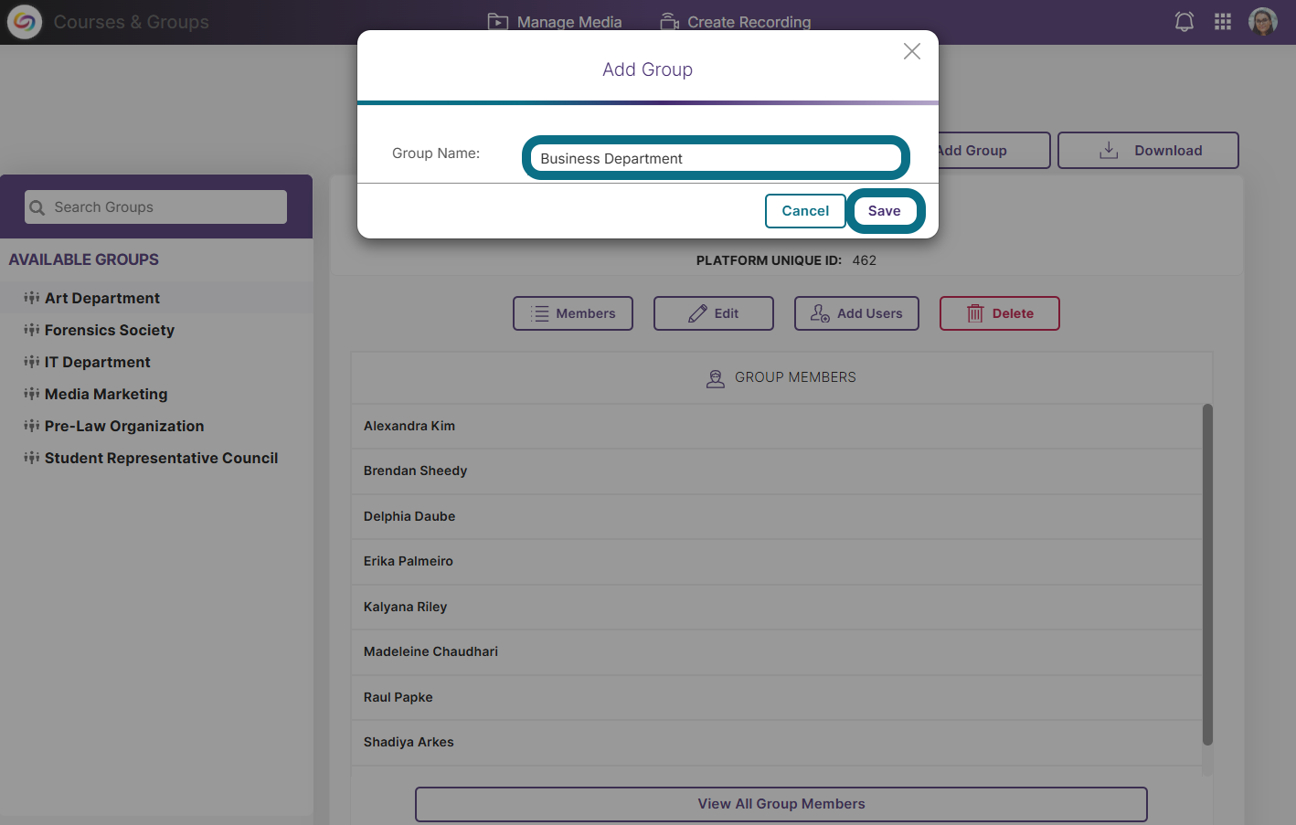
Task: Click the Group Members header icon
Action: pyautogui.click(x=716, y=378)
